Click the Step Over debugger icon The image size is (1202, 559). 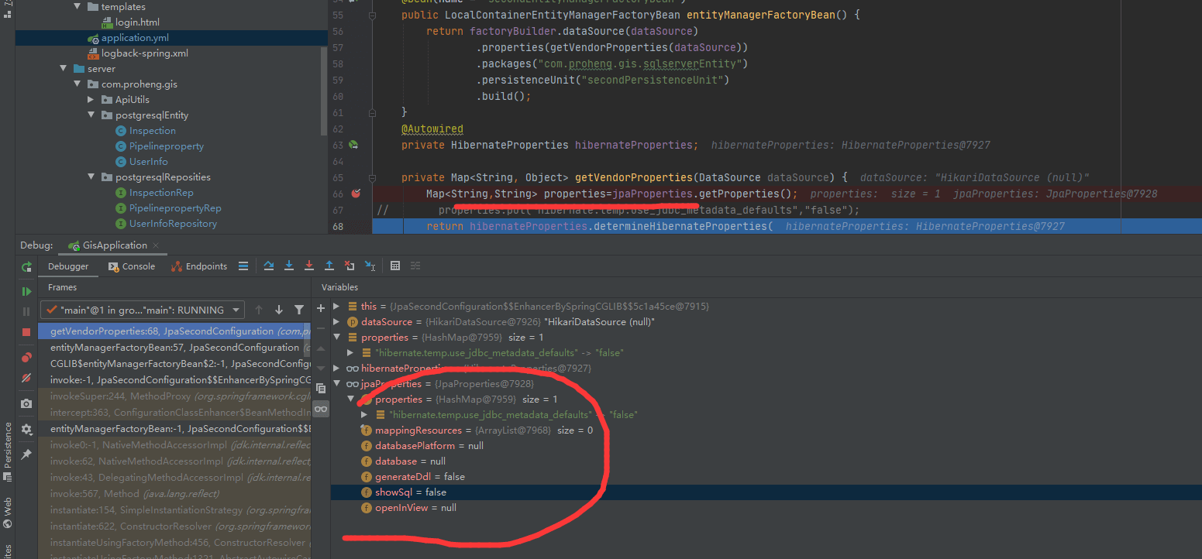(269, 266)
